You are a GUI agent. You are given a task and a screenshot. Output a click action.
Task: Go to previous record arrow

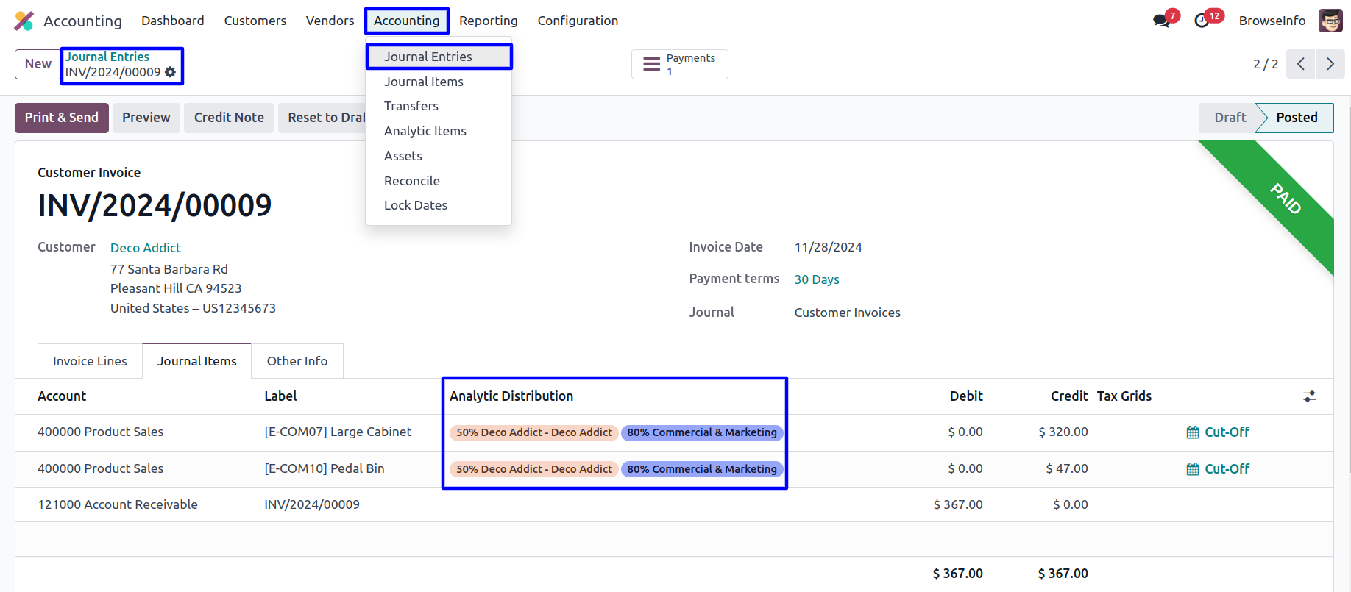[x=1300, y=64]
